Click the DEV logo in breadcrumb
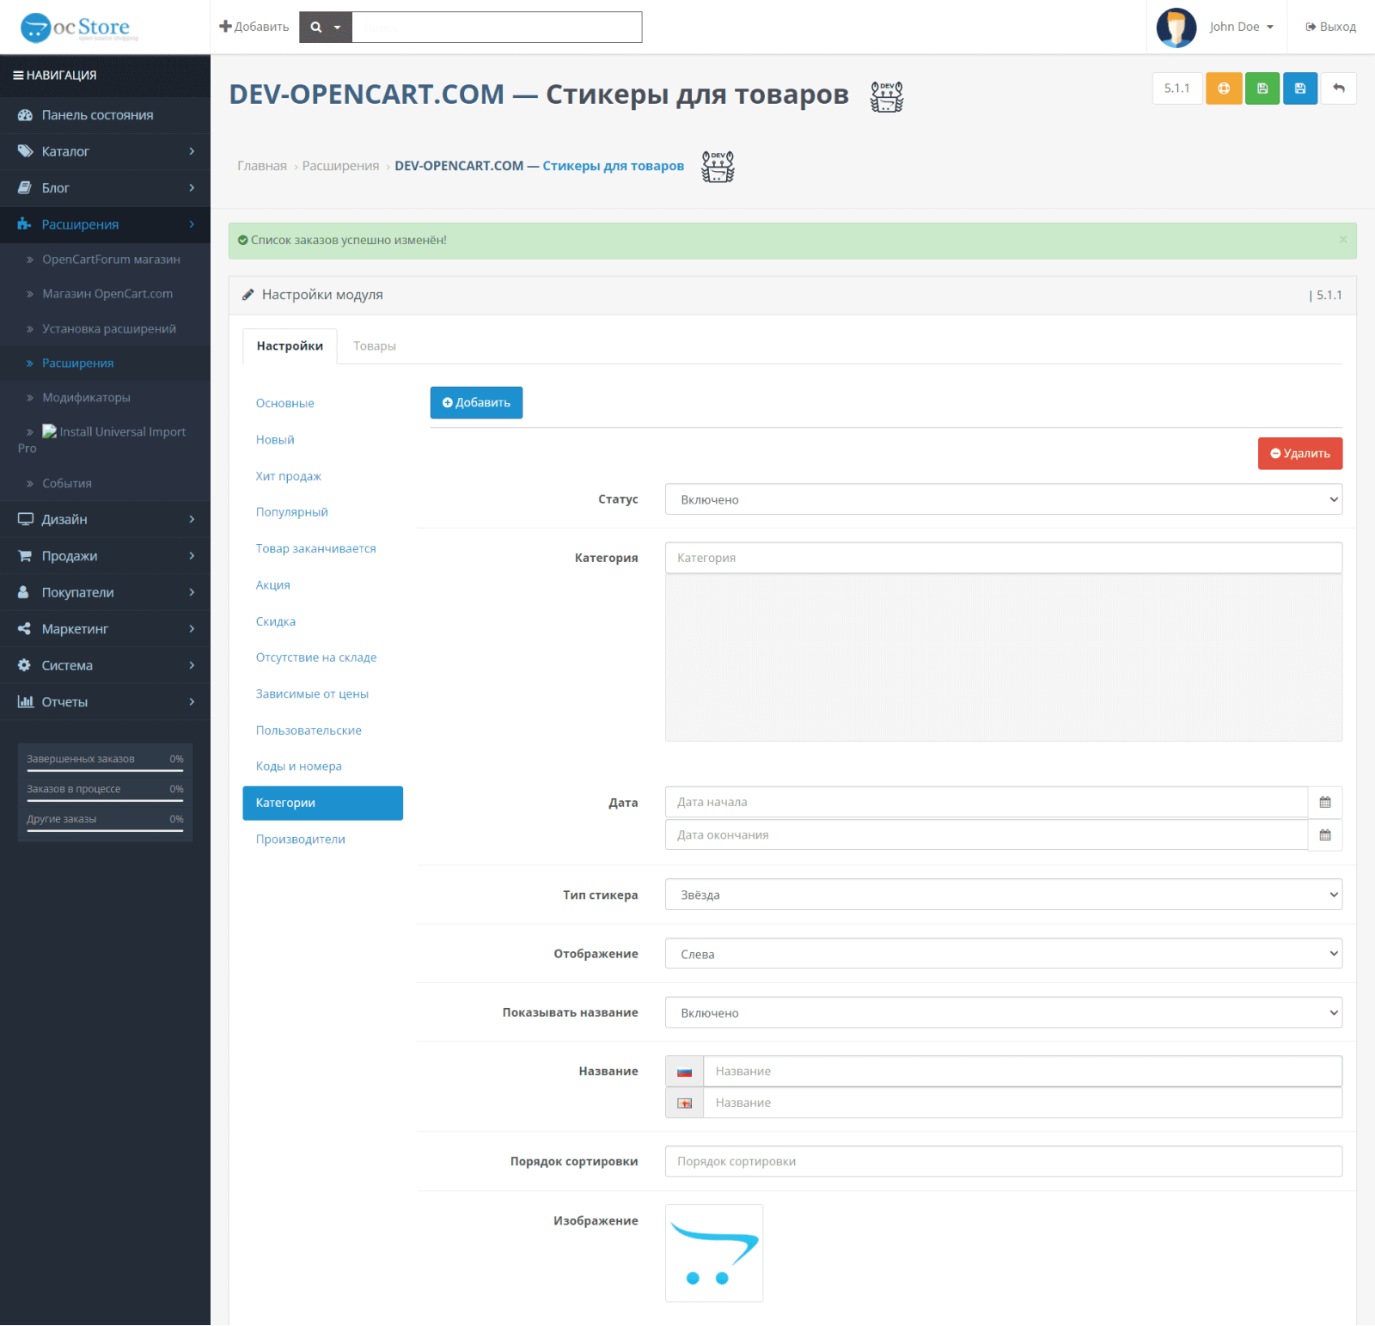The height and width of the screenshot is (1326, 1375). click(x=718, y=166)
